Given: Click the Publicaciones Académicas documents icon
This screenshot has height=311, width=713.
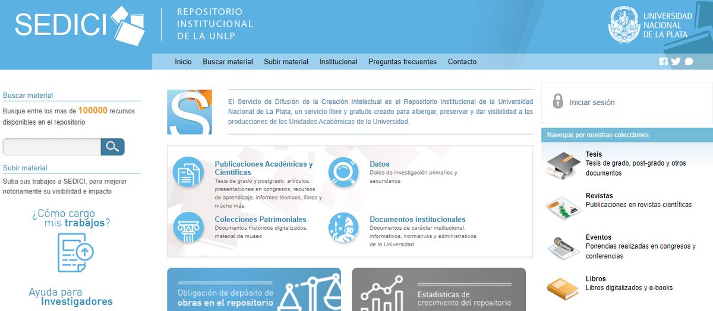Looking at the screenshot, I should 188,172.
